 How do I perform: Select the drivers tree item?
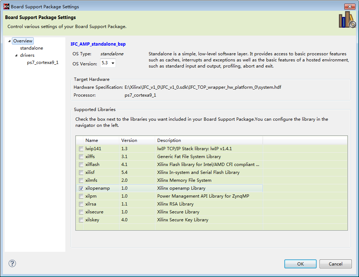pos(27,55)
